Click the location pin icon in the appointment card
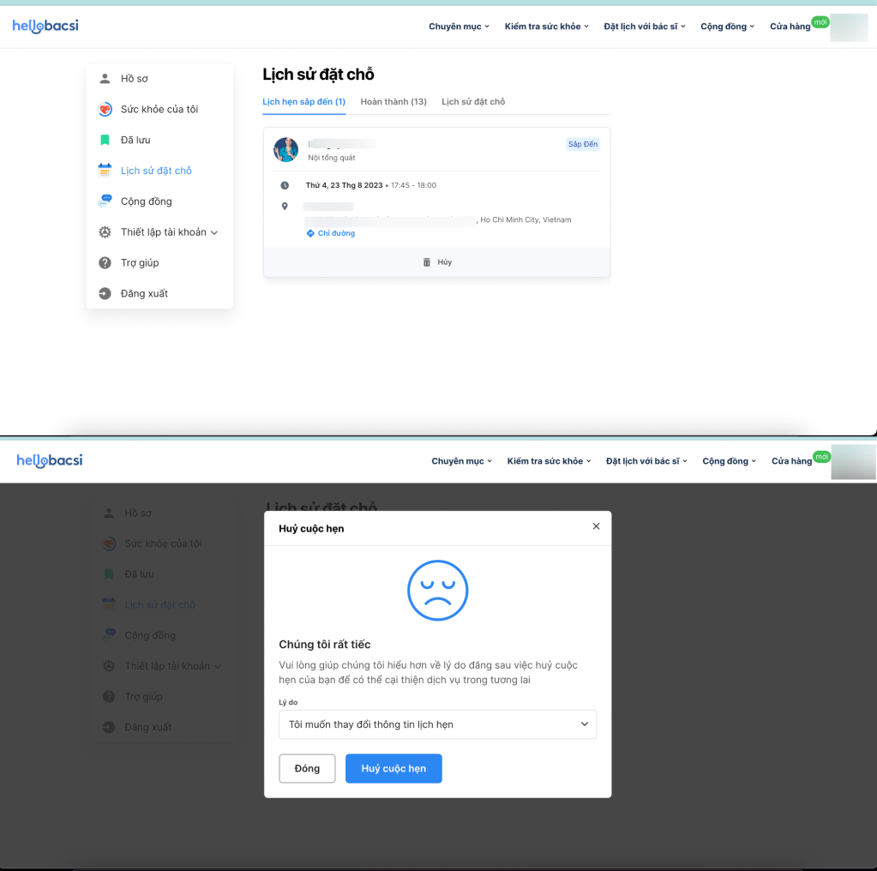Screen dimensions: 877x871 coord(285,207)
